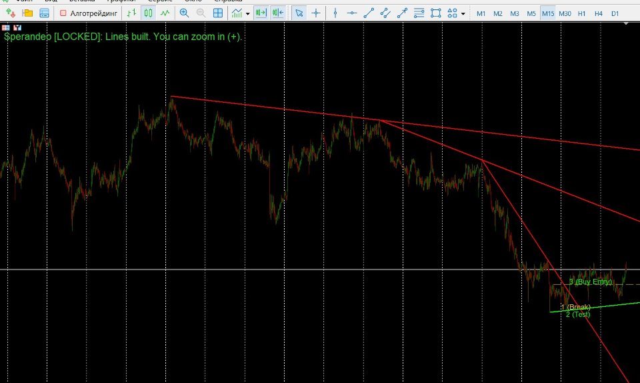Switch timeframe to D1
640x383 pixels.
point(615,13)
